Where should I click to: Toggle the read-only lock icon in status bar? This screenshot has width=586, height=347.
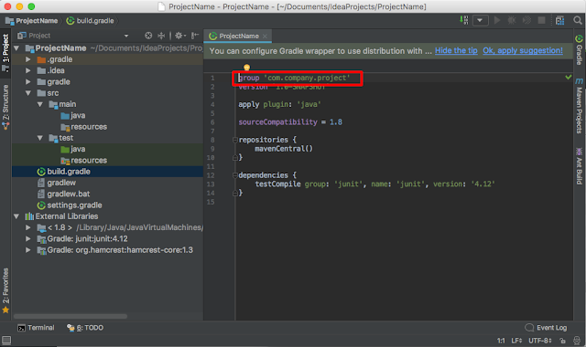[x=562, y=341]
